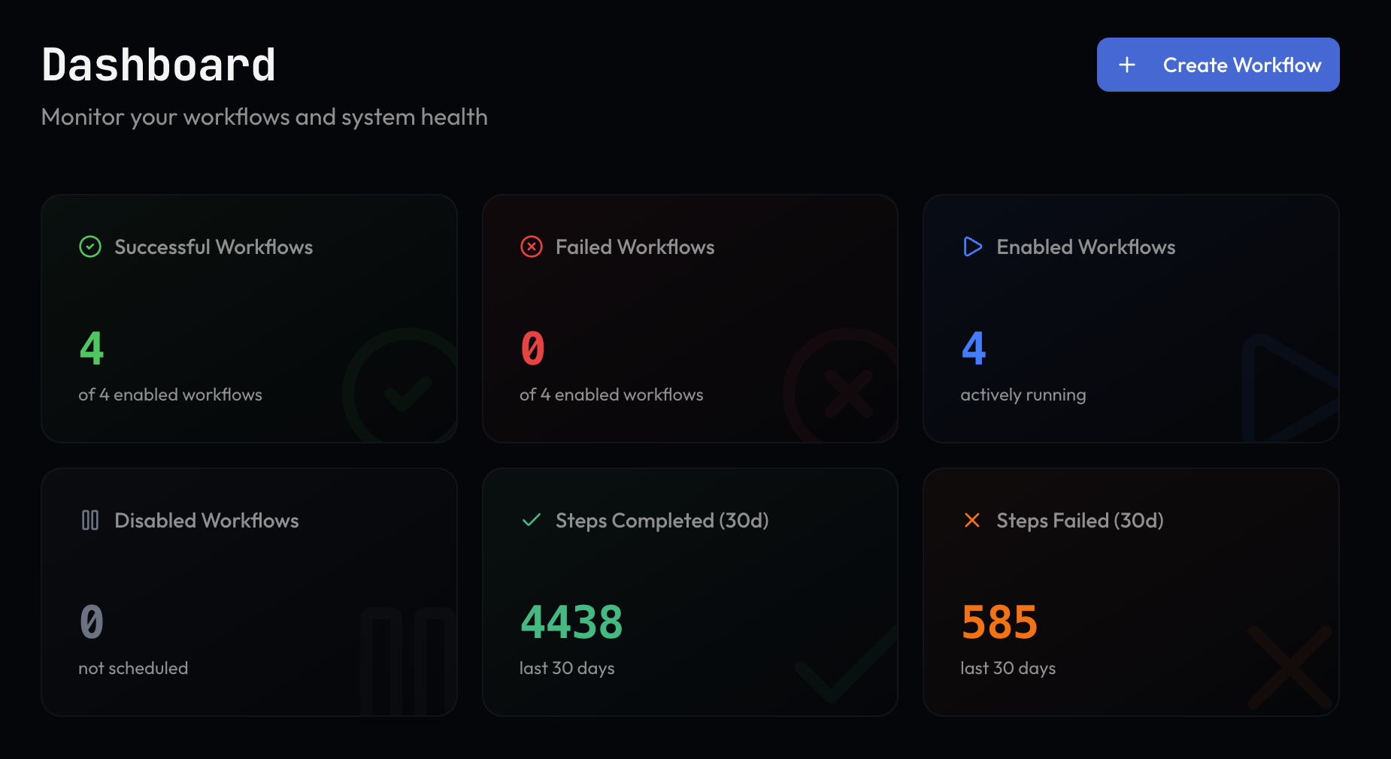The image size is (1391, 759).
Task: Click the large watermark X in Failed Workflows card
Action: (844, 391)
